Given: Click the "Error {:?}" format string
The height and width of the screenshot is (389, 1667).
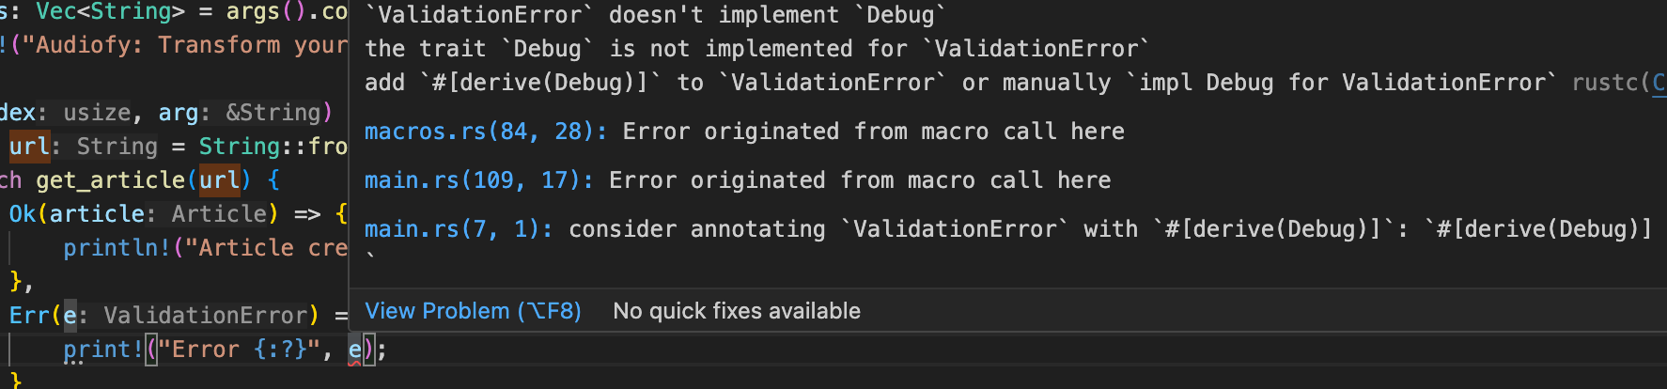Looking at the screenshot, I should pos(239,350).
